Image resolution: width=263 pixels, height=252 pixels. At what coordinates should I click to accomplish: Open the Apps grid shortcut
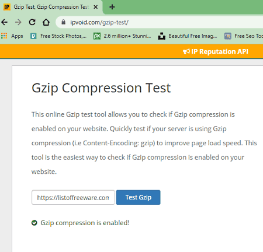point(12,36)
